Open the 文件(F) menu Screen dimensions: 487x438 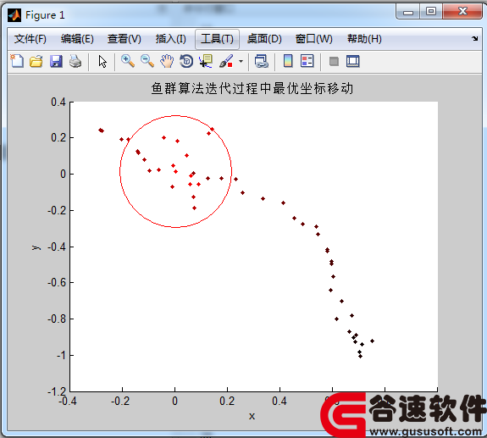pos(30,39)
